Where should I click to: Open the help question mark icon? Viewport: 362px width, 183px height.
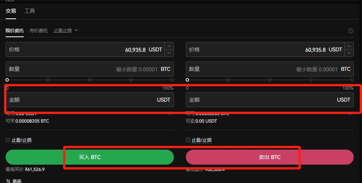click(350, 31)
